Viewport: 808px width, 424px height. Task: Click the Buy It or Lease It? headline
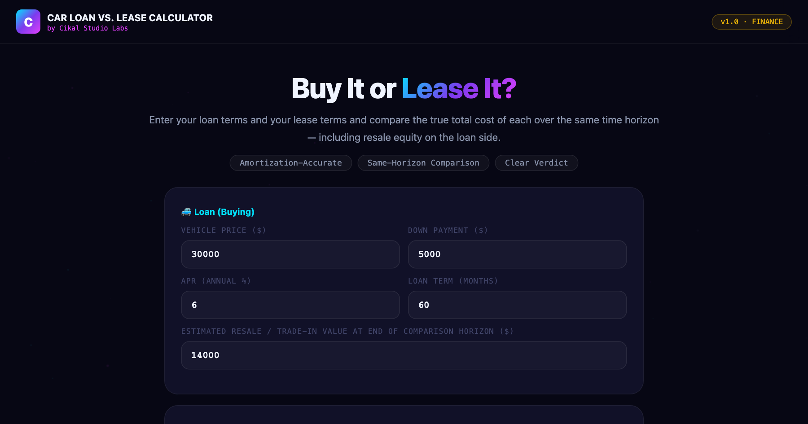(x=404, y=89)
